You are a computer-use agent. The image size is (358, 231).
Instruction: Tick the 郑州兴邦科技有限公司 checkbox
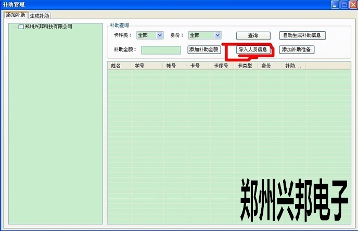[x=21, y=27]
